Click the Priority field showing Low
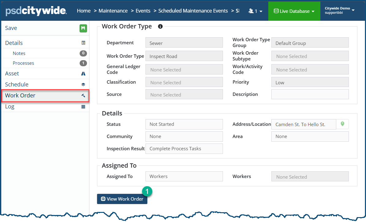Viewport: 366px width, 222px height. coord(310,82)
